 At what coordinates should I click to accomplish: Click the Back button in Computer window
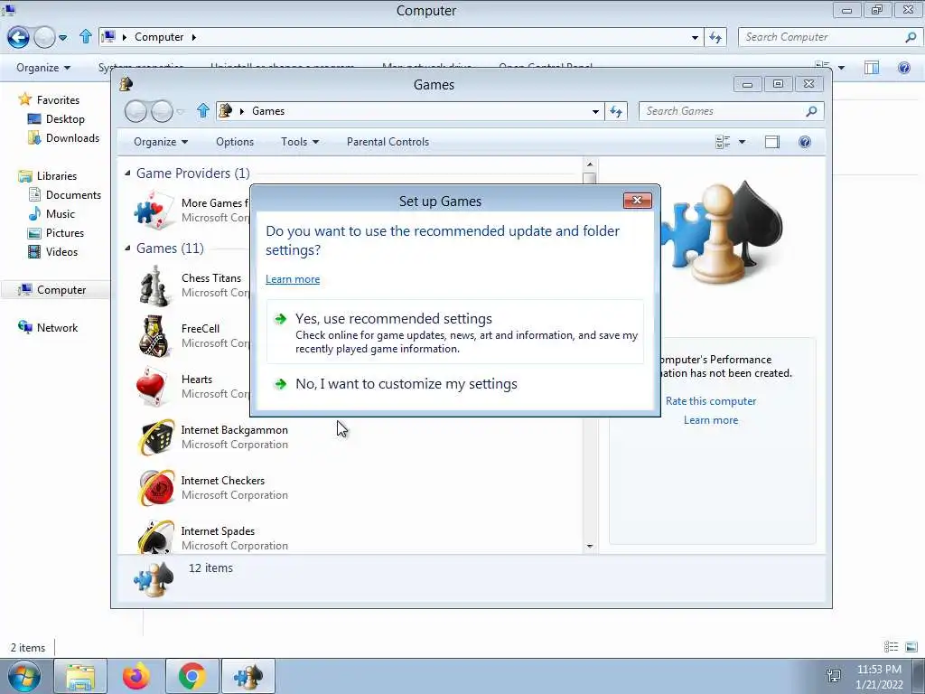18,37
